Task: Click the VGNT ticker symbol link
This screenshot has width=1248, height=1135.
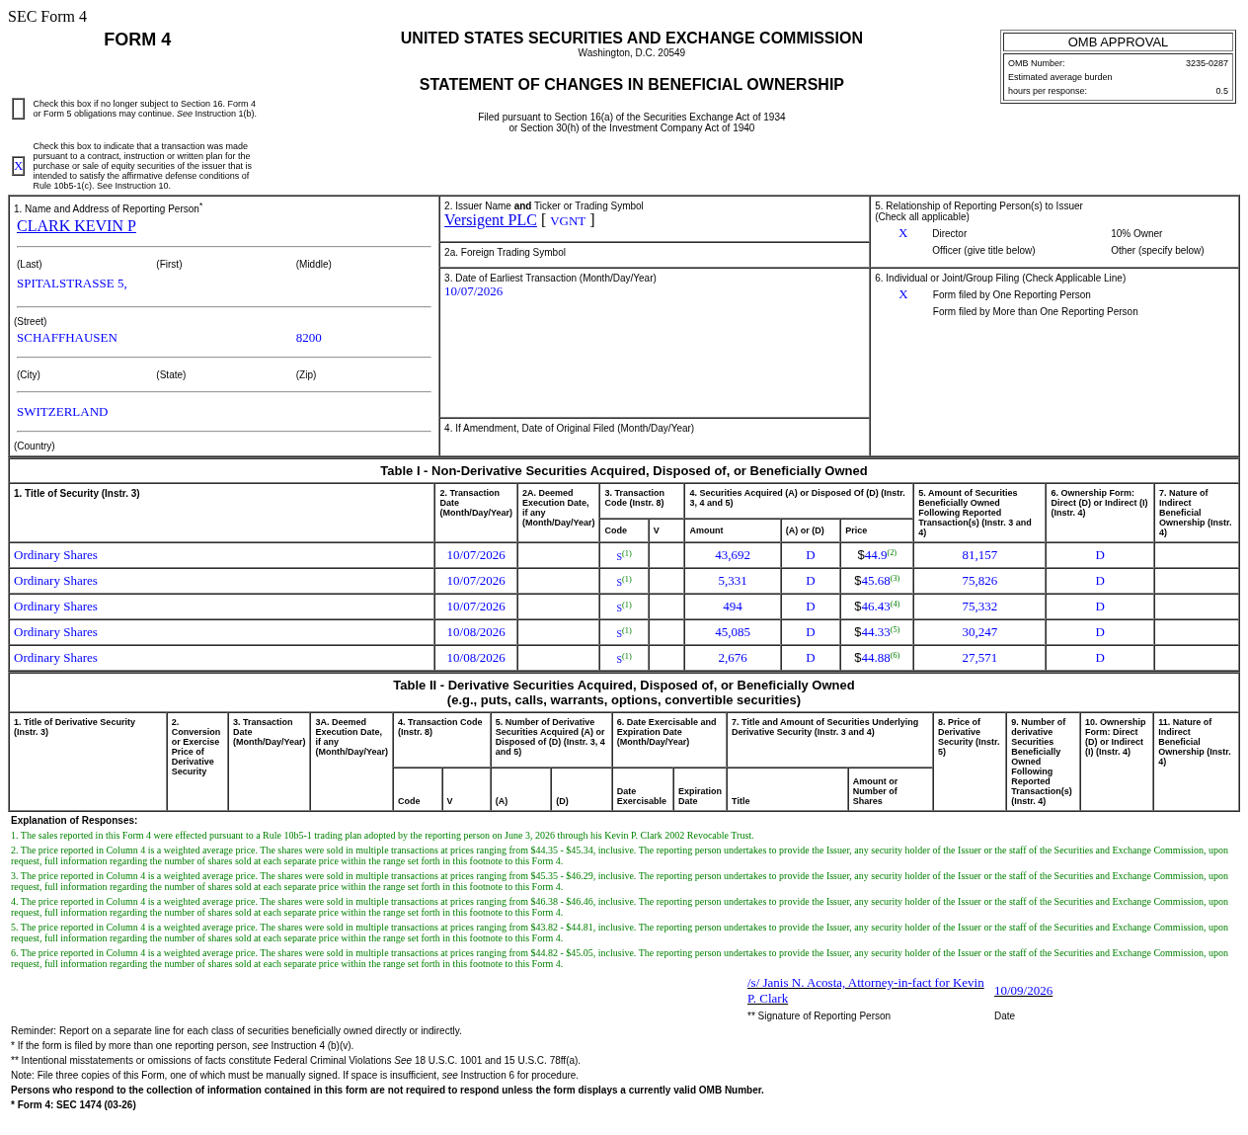Action: pyautogui.click(x=568, y=221)
